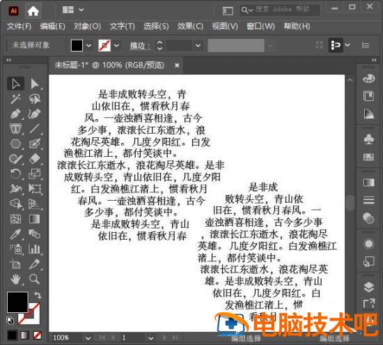The width and height of the screenshot is (383, 345).
Task: Select the Blend tool
Action: tap(35, 234)
